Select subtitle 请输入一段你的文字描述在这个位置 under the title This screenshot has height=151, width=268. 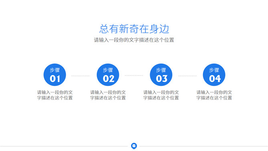click(134, 40)
